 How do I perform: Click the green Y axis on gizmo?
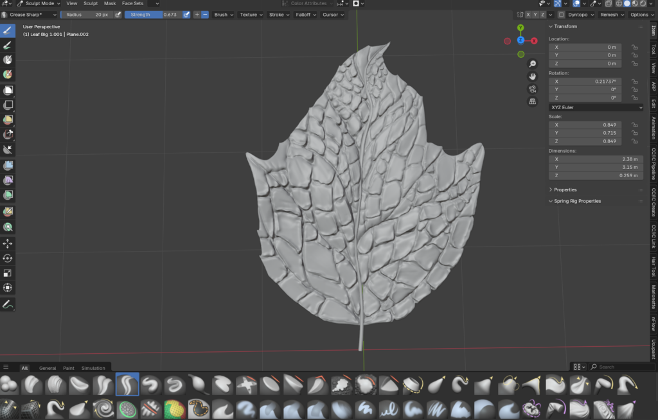click(x=520, y=28)
